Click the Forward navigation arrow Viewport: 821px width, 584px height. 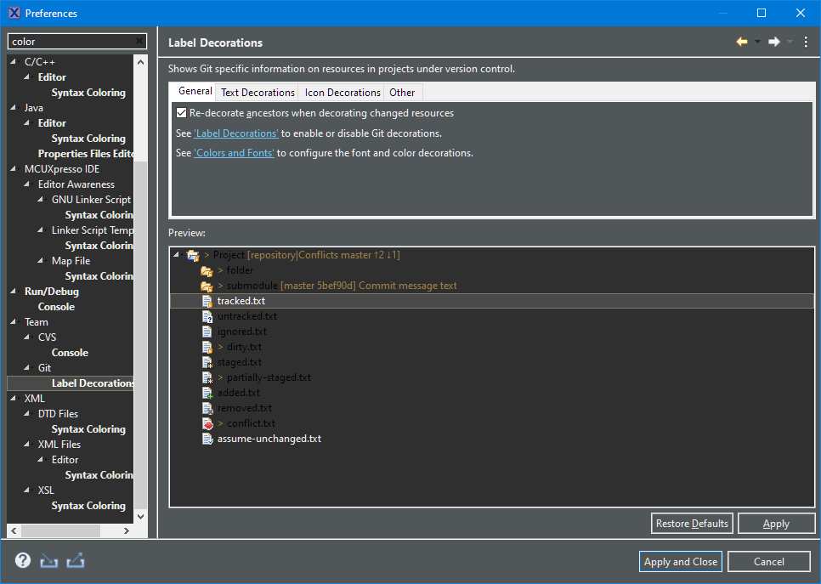point(774,42)
